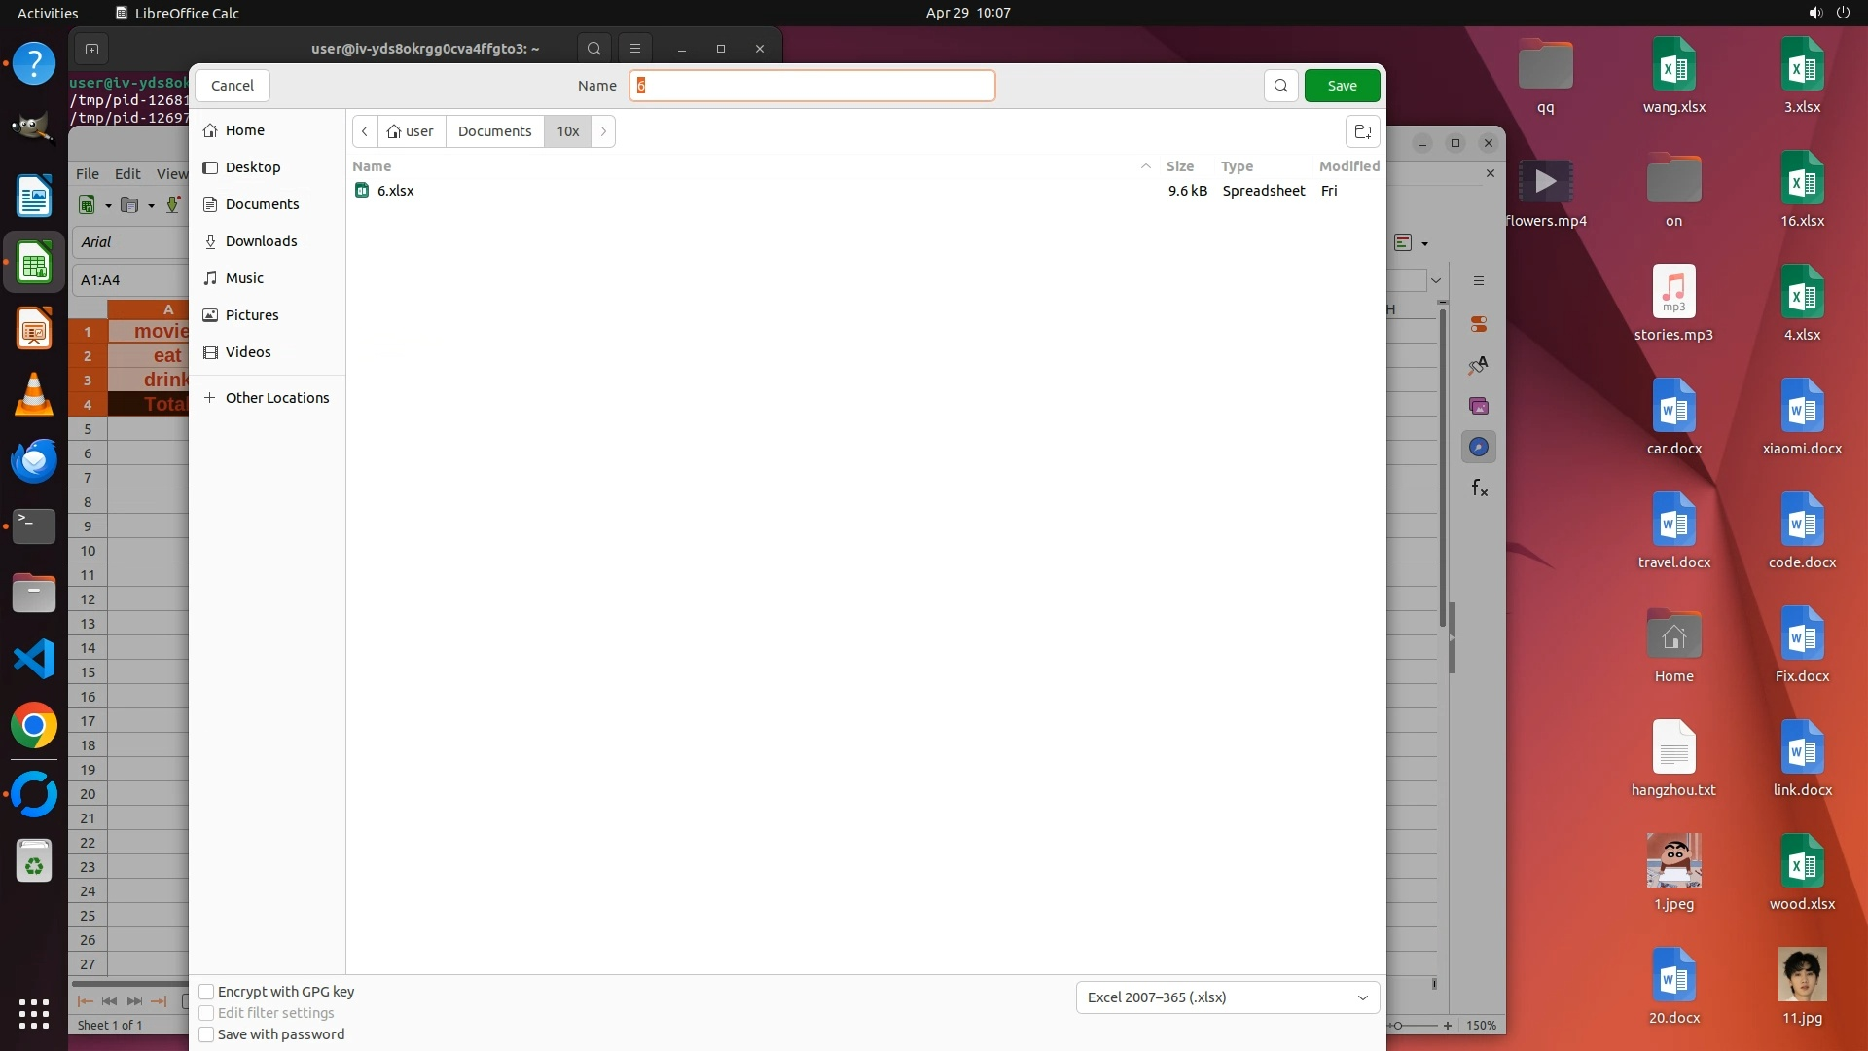Viewport: 1868px width, 1051px height.
Task: Open the Gallery sidebar icon
Action: [x=1479, y=407]
